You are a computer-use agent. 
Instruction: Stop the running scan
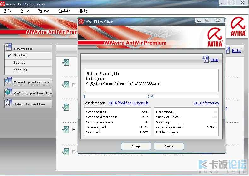pyautogui.click(x=136, y=146)
